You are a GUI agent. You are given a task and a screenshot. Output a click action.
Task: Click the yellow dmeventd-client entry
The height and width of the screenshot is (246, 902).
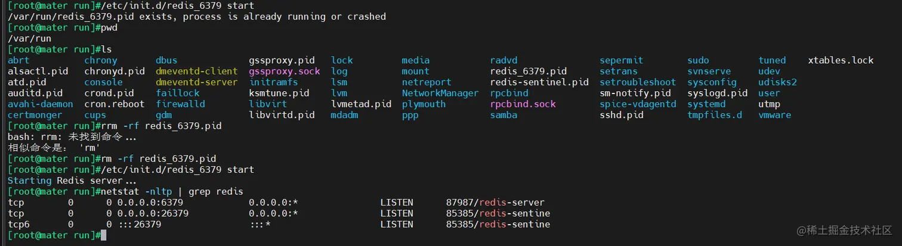[196, 71]
